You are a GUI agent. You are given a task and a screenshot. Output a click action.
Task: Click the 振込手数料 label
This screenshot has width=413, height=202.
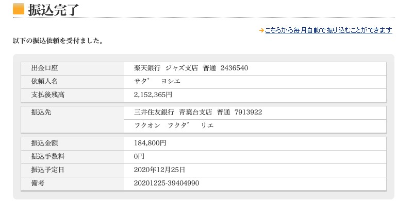[x=47, y=157]
